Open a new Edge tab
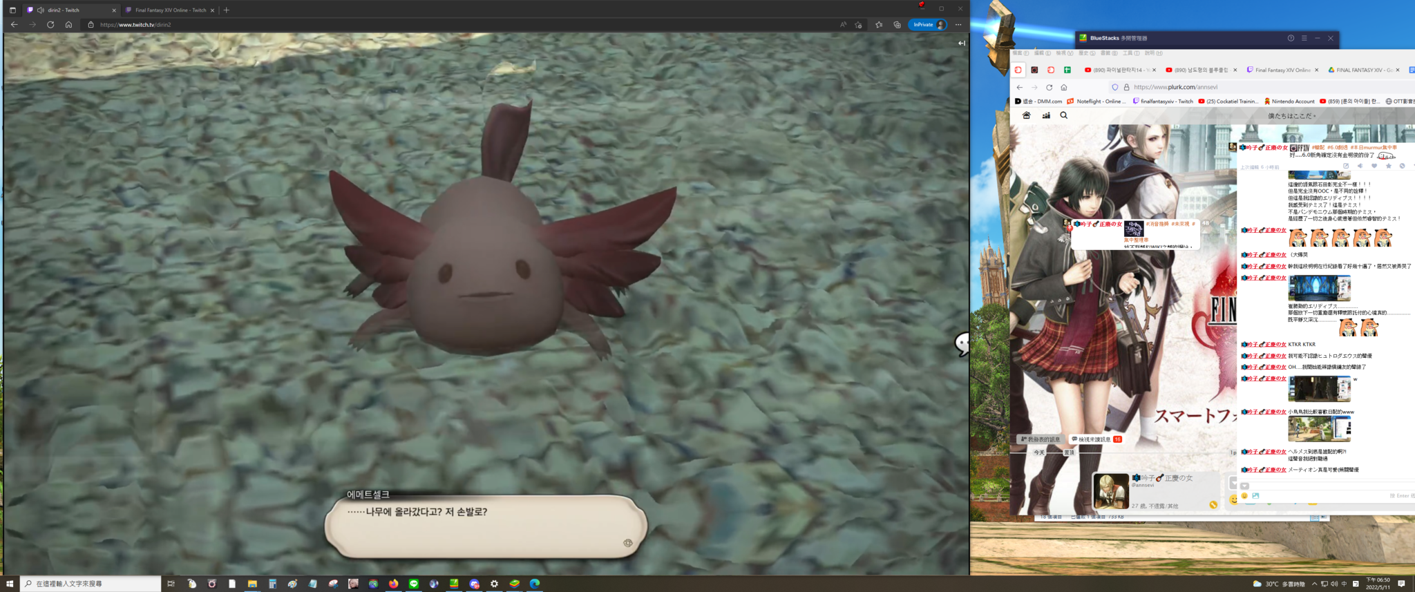 (x=226, y=10)
